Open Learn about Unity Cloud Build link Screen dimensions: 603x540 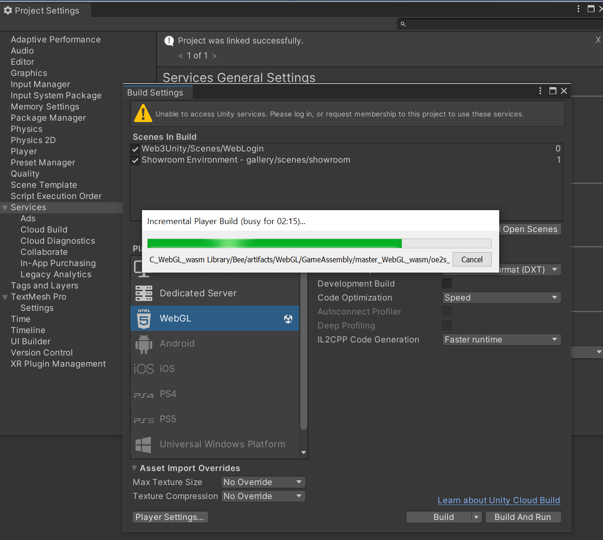coord(499,500)
